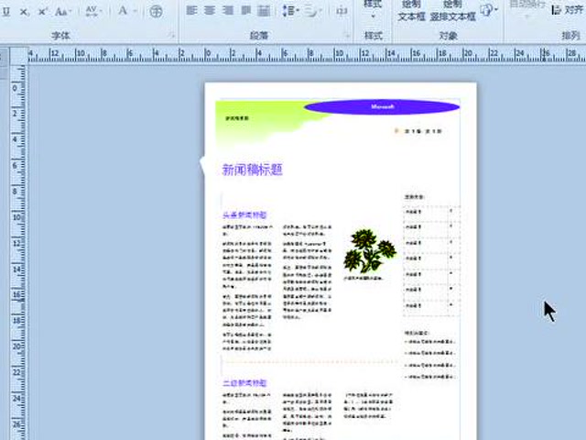Image resolution: width=586 pixels, height=440 pixels.
Task: Toggle underline formatting
Action: (6, 12)
